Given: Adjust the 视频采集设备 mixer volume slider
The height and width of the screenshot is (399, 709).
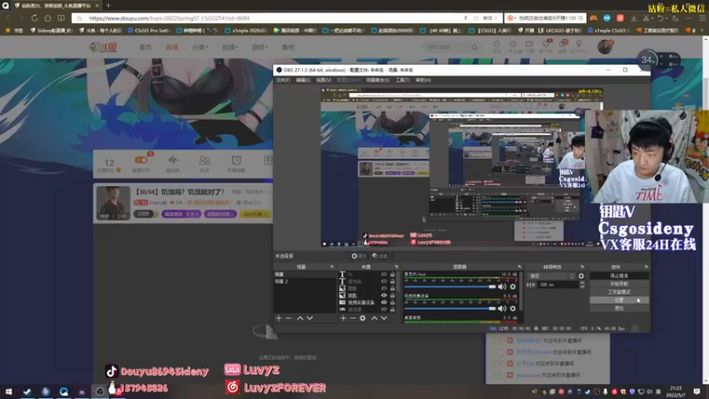Looking at the screenshot, I should pos(450,308).
